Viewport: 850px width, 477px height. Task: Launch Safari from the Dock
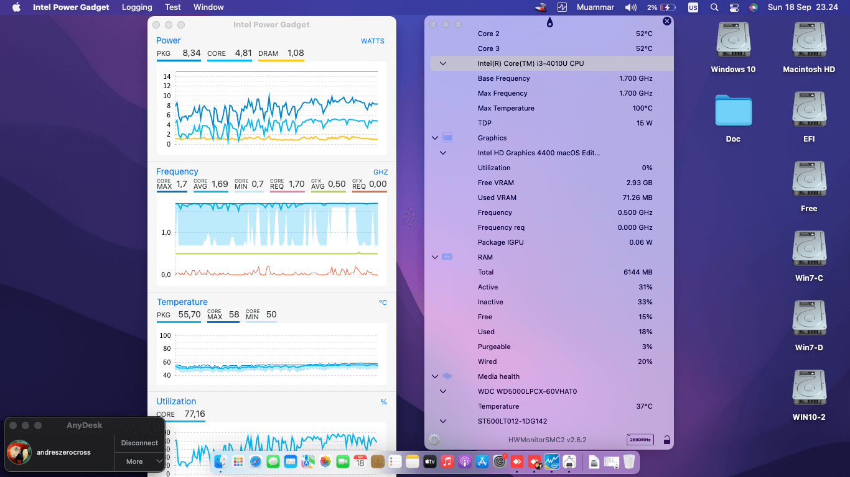(256, 461)
